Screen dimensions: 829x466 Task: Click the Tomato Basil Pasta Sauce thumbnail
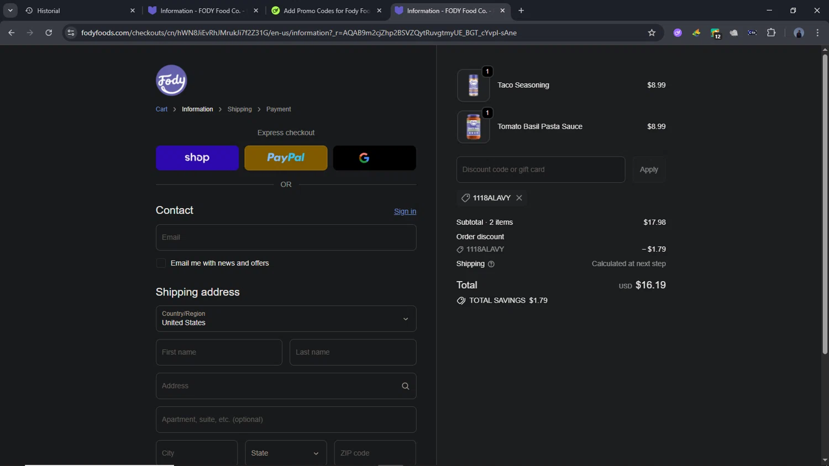[473, 126]
